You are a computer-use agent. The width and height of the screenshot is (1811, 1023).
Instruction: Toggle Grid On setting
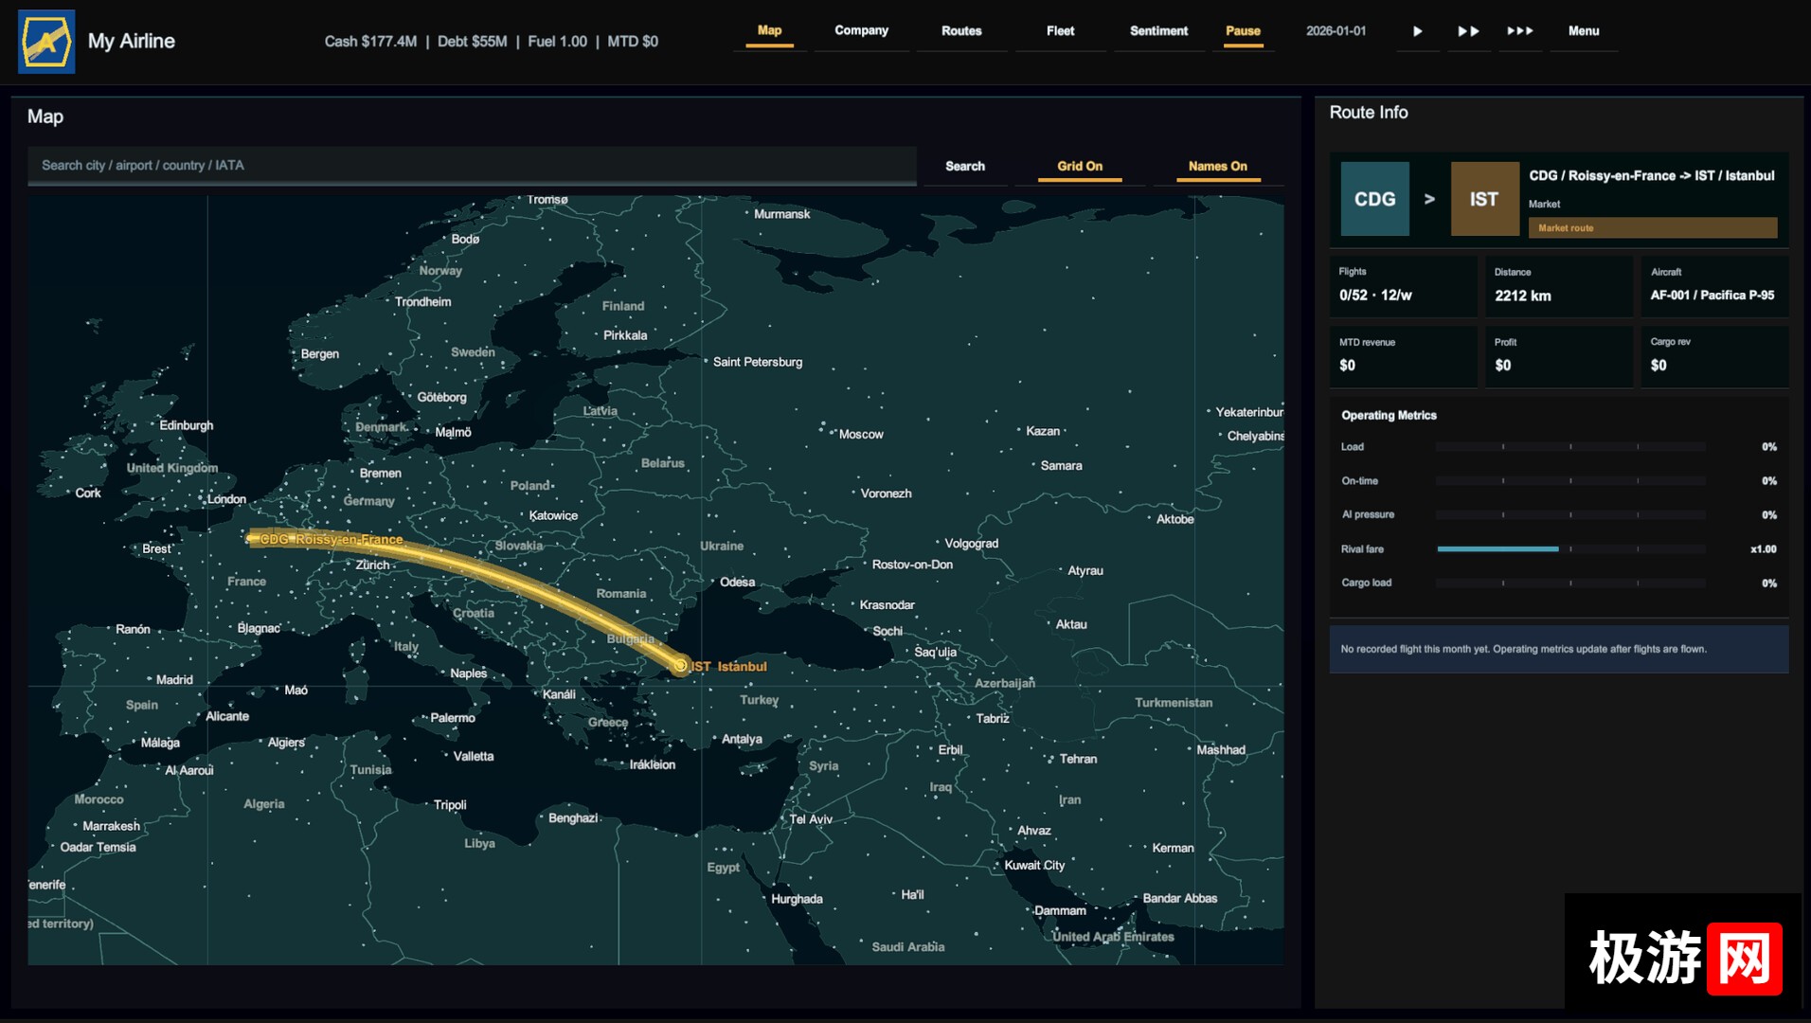pyautogui.click(x=1080, y=166)
